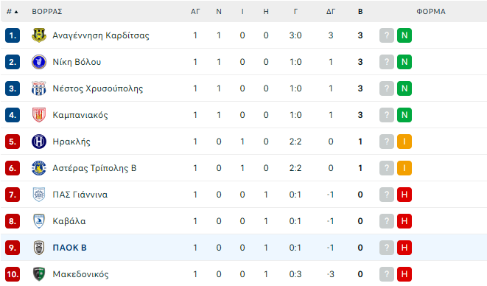Click the ΠΑΟΚ Β eagle crest
Screen dimensions: 487x286
click(x=39, y=248)
